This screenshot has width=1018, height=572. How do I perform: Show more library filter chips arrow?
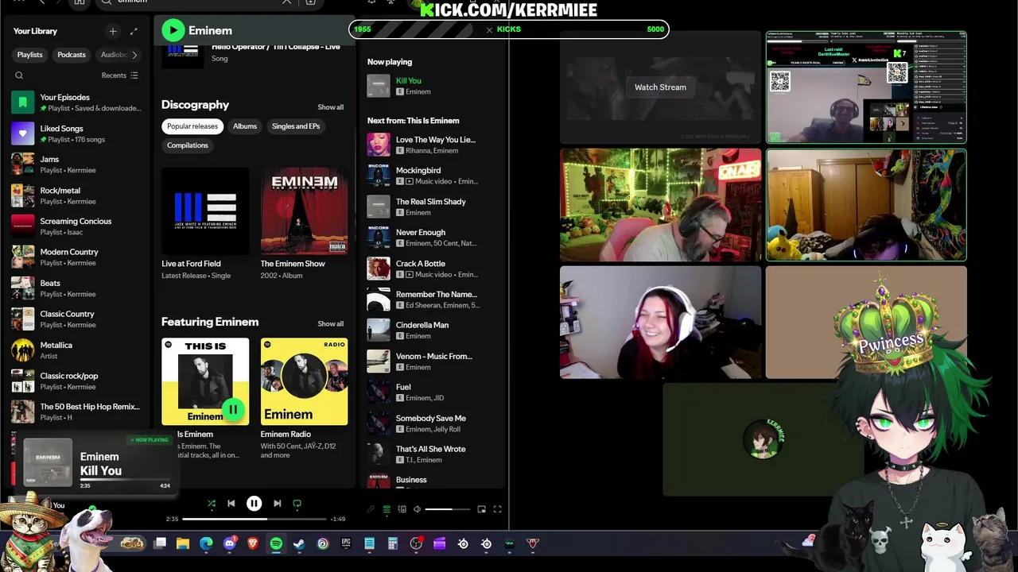point(134,55)
